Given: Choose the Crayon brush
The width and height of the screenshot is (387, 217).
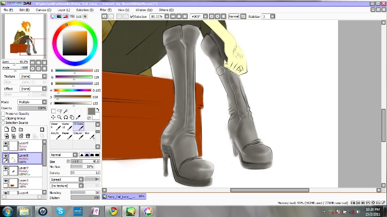Looking at the screenshot, I should point(78,136).
